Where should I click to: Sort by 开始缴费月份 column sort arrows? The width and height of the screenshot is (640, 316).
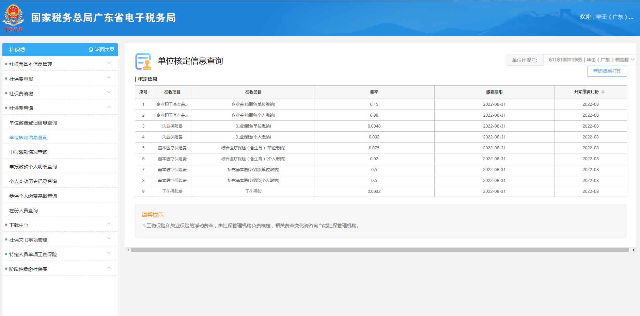[x=603, y=92]
